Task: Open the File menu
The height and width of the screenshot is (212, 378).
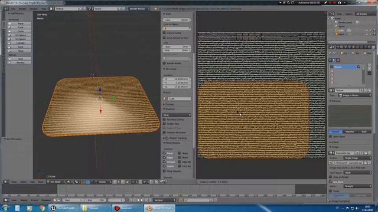Action: [x=13, y=9]
